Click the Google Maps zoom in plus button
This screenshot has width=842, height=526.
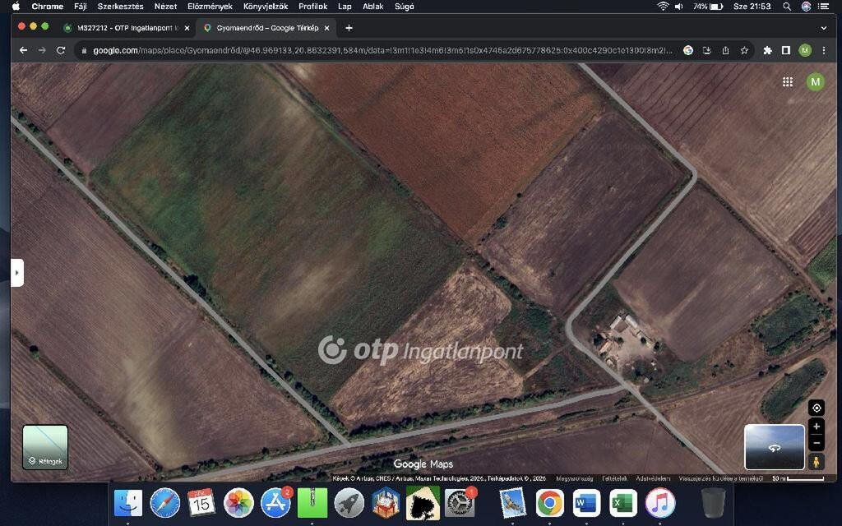click(816, 427)
